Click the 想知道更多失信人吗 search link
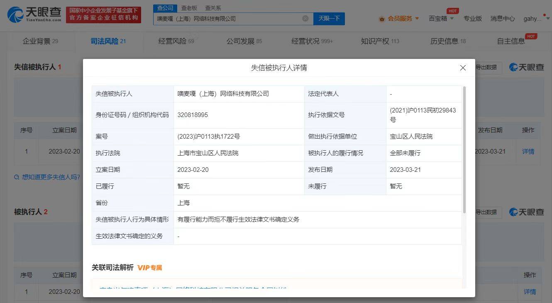Viewport: 552px width, 303px height. [x=47, y=177]
